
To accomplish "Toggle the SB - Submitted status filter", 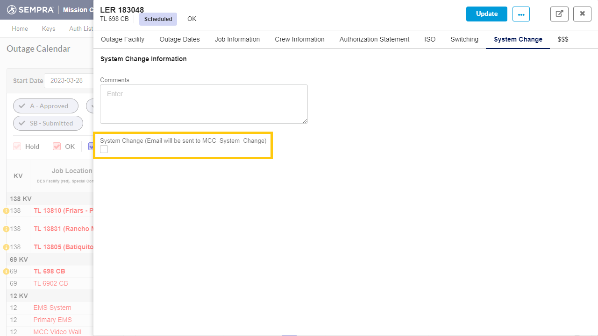I will click(48, 123).
